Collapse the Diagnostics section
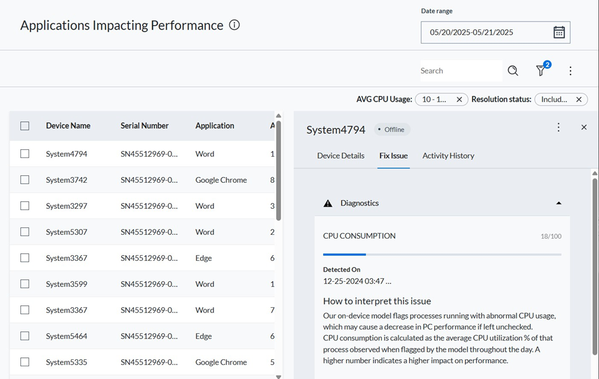Viewport: 599px width, 379px height. (558, 203)
